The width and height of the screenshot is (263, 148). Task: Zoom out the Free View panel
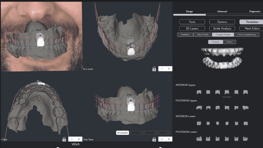(162, 139)
